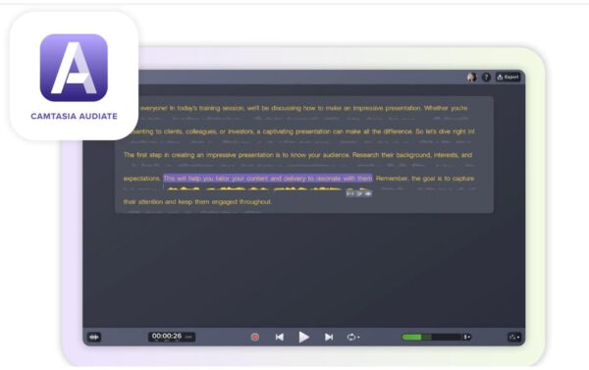
Task: Click the Camtasia Audiate app logo
Action: coord(74,68)
